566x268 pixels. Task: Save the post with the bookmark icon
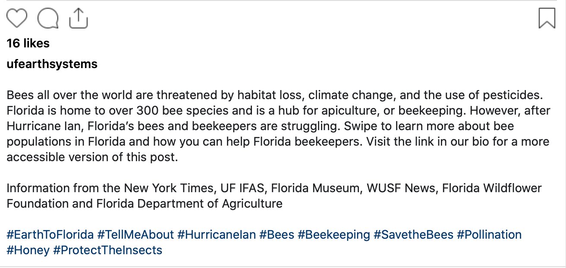point(547,19)
